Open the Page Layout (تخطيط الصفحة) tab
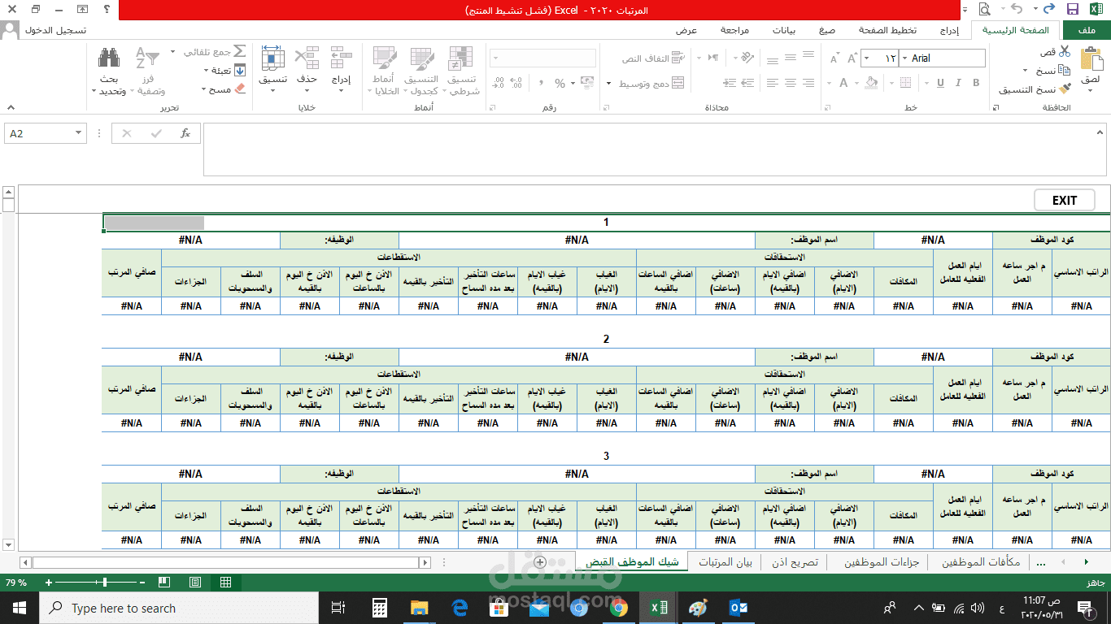 887,30
